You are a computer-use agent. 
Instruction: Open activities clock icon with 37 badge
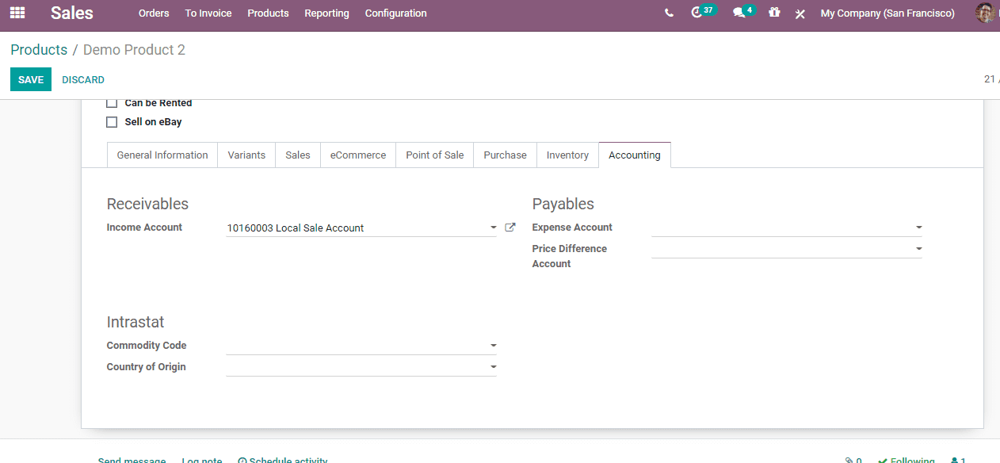(703, 12)
